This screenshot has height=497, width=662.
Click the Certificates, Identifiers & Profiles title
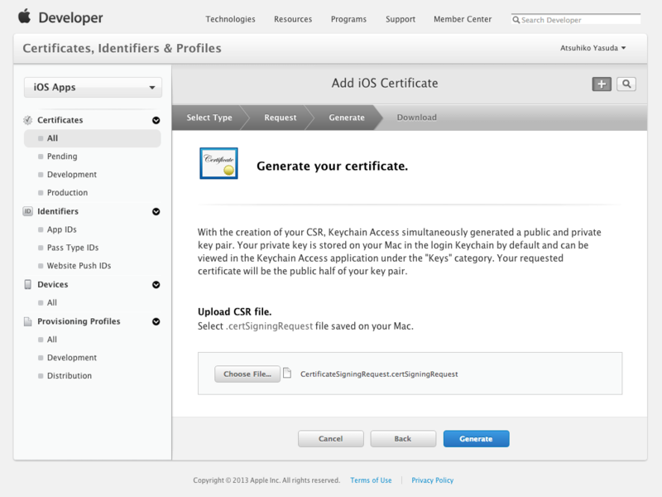pyautogui.click(x=122, y=48)
